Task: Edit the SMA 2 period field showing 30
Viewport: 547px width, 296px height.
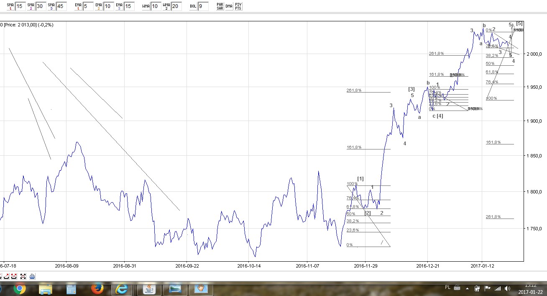Action: (41, 6)
